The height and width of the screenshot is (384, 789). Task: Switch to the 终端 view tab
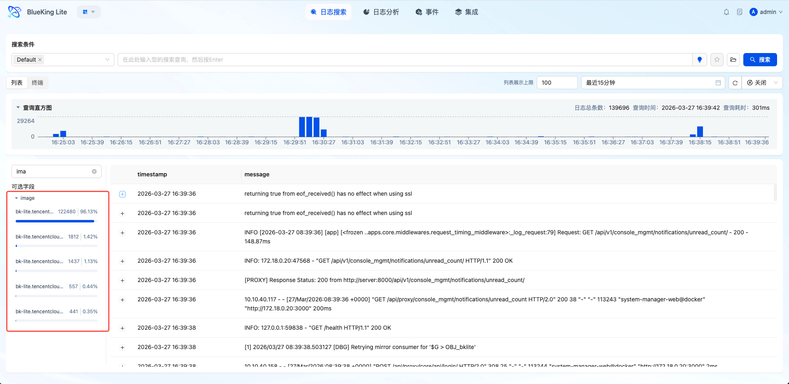(37, 83)
